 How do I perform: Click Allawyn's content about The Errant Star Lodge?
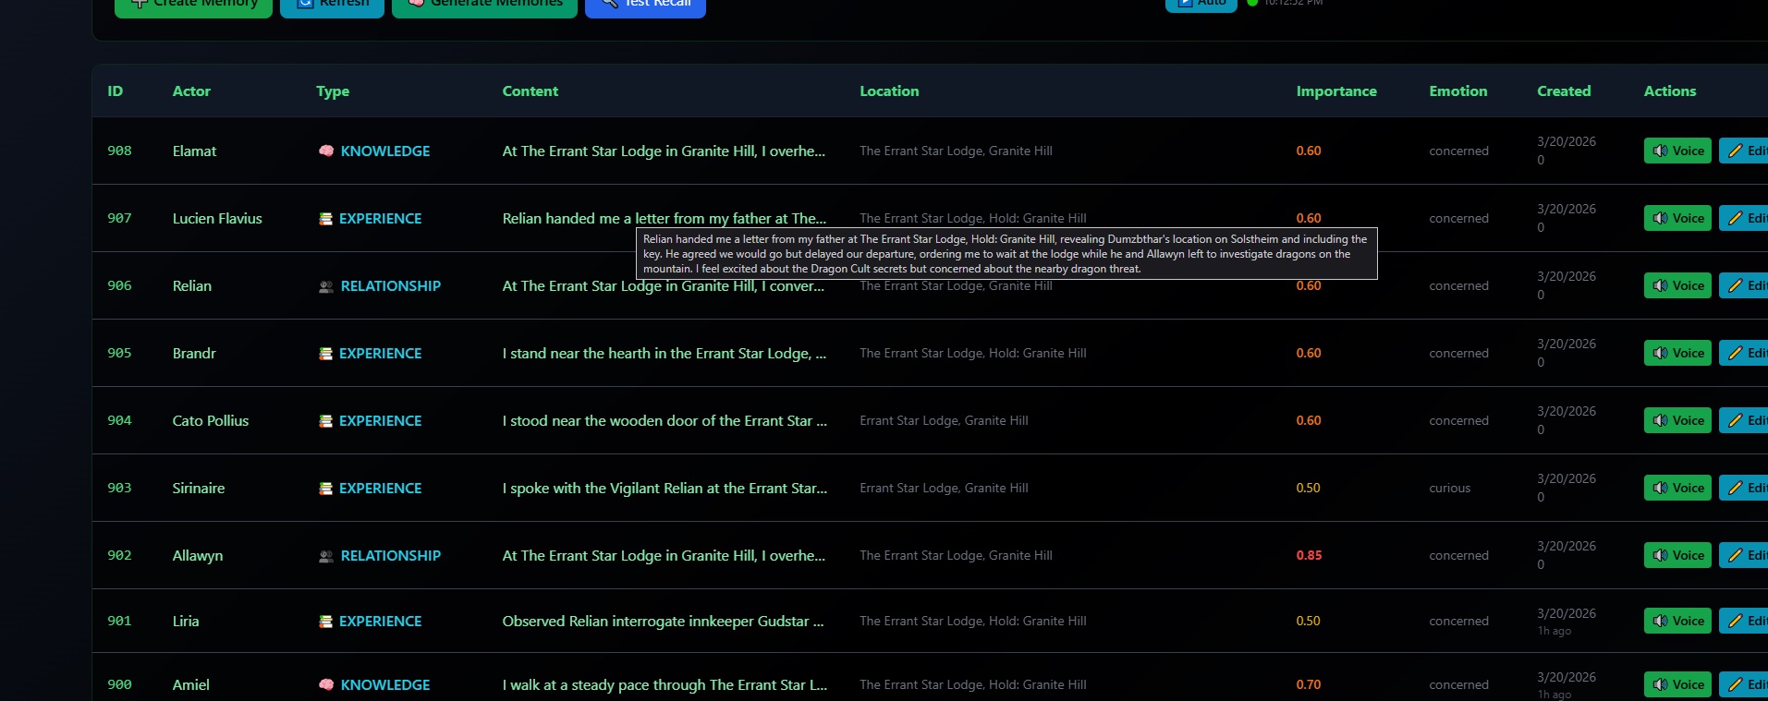[x=664, y=556]
